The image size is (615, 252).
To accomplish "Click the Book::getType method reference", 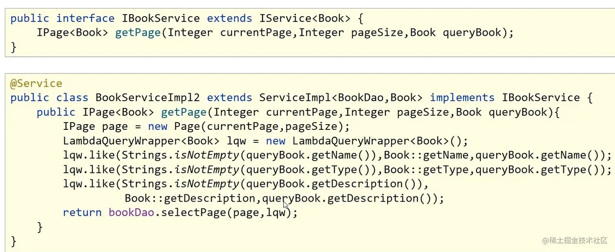I will point(426,170).
